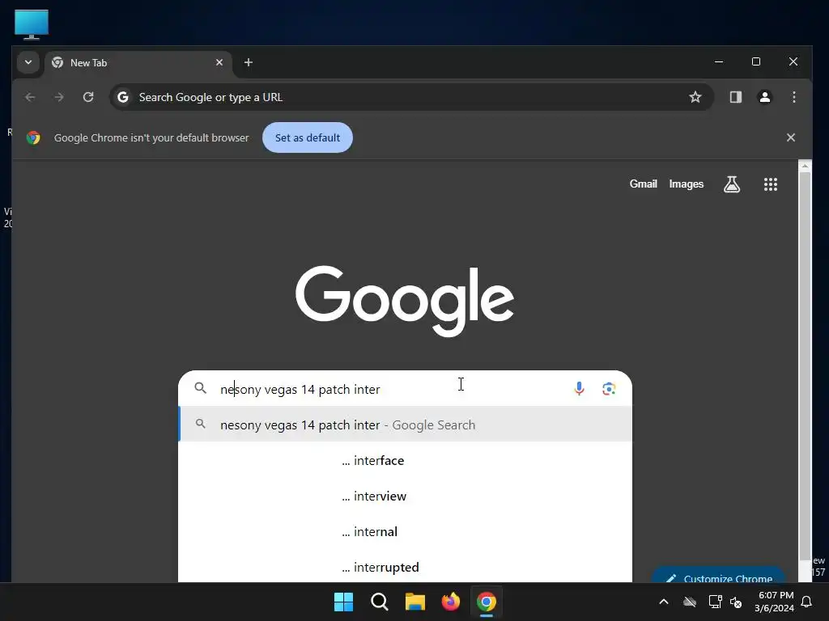The image size is (829, 621).
Task: Open the network status tray icon
Action: pyautogui.click(x=715, y=602)
